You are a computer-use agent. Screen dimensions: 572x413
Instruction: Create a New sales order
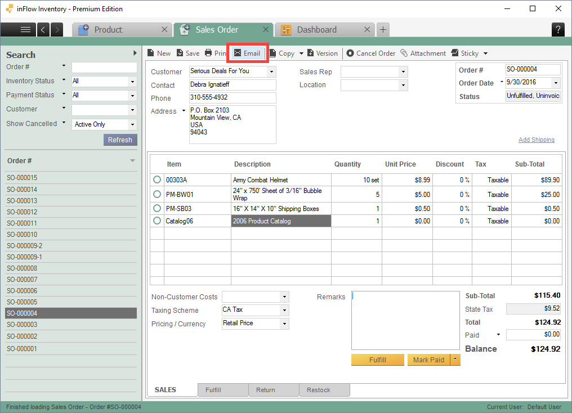(159, 53)
